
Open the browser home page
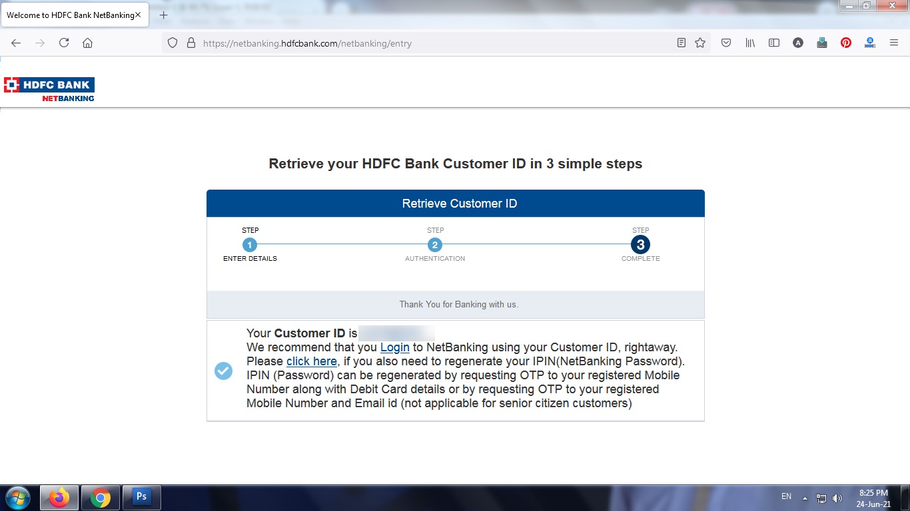point(87,43)
